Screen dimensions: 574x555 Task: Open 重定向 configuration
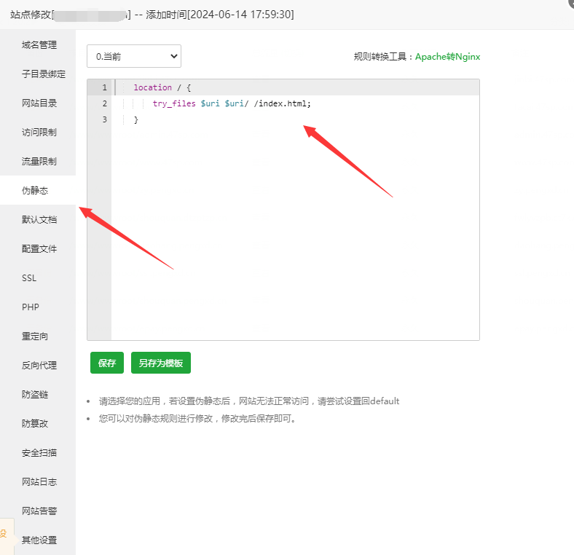pyautogui.click(x=34, y=336)
